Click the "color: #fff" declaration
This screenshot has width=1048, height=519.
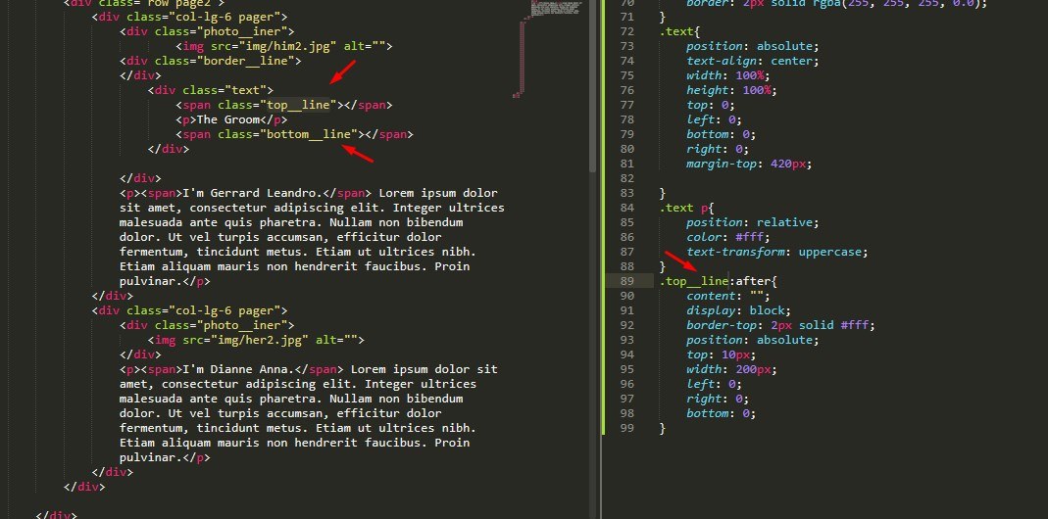point(727,237)
